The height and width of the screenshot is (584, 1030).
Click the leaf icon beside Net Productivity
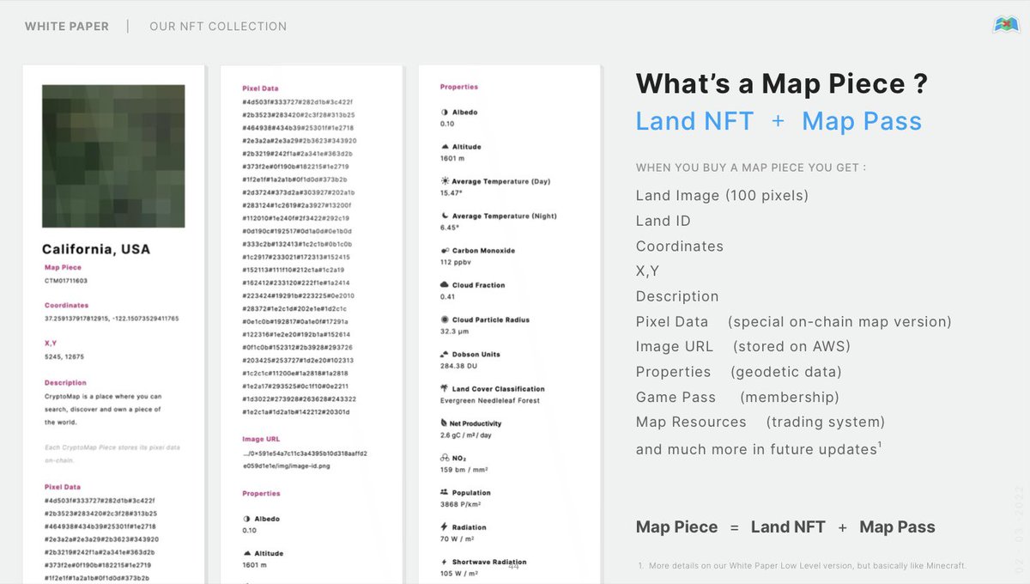444,423
